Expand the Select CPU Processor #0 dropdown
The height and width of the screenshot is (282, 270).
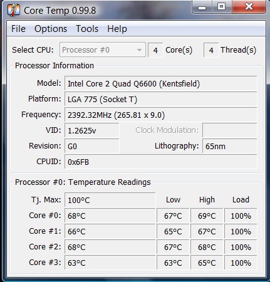[103, 50]
